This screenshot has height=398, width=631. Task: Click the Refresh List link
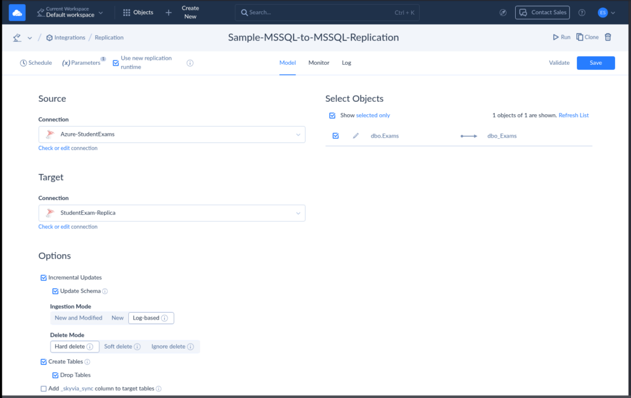pos(573,115)
